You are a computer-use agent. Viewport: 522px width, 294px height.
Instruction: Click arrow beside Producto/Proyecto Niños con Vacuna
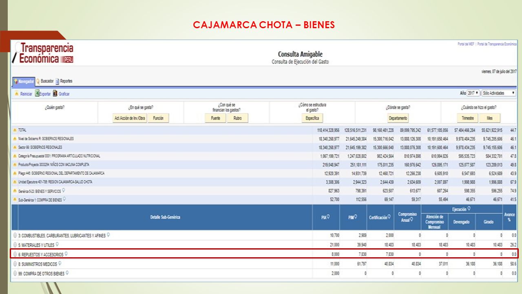point(15,165)
